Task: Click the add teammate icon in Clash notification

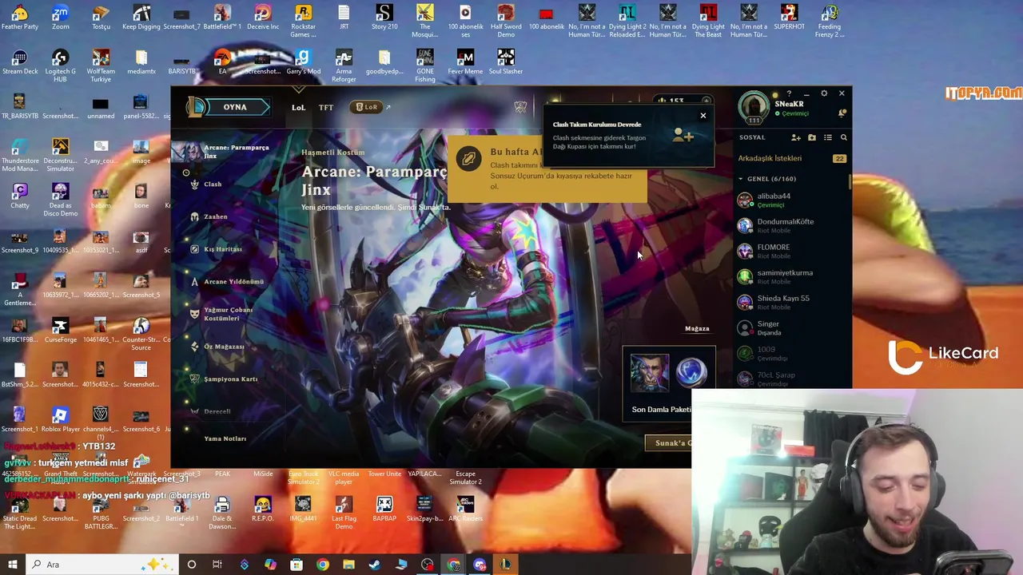Action: click(x=683, y=136)
